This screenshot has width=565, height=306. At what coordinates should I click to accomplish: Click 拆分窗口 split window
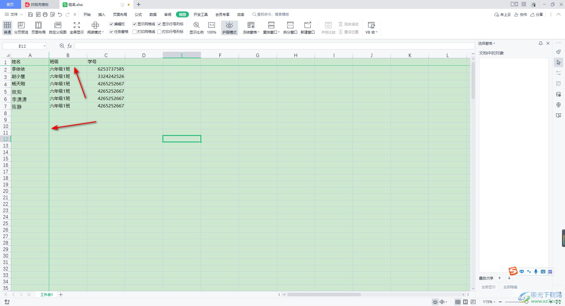pos(290,28)
